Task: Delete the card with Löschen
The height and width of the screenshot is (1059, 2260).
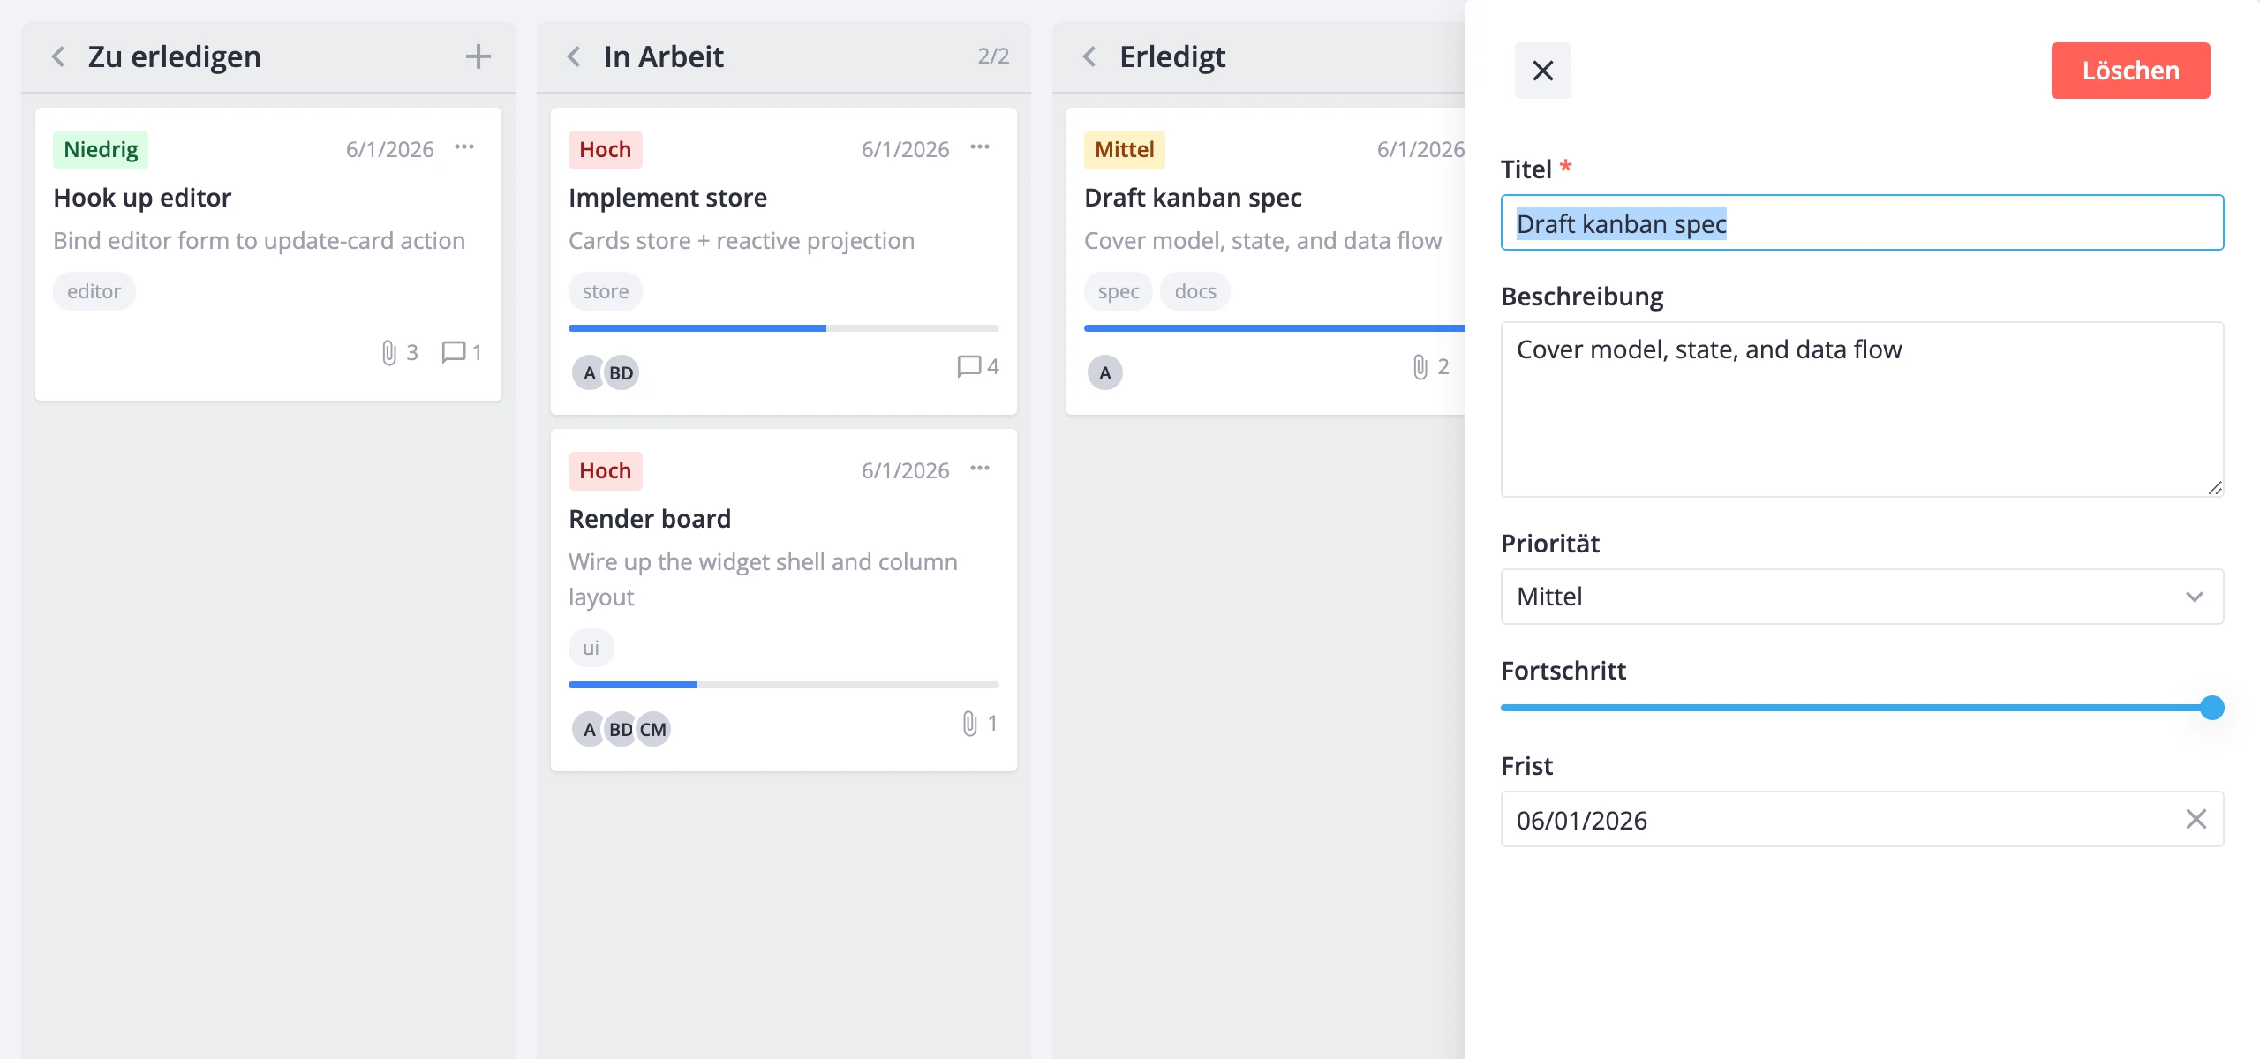Action: point(2130,71)
